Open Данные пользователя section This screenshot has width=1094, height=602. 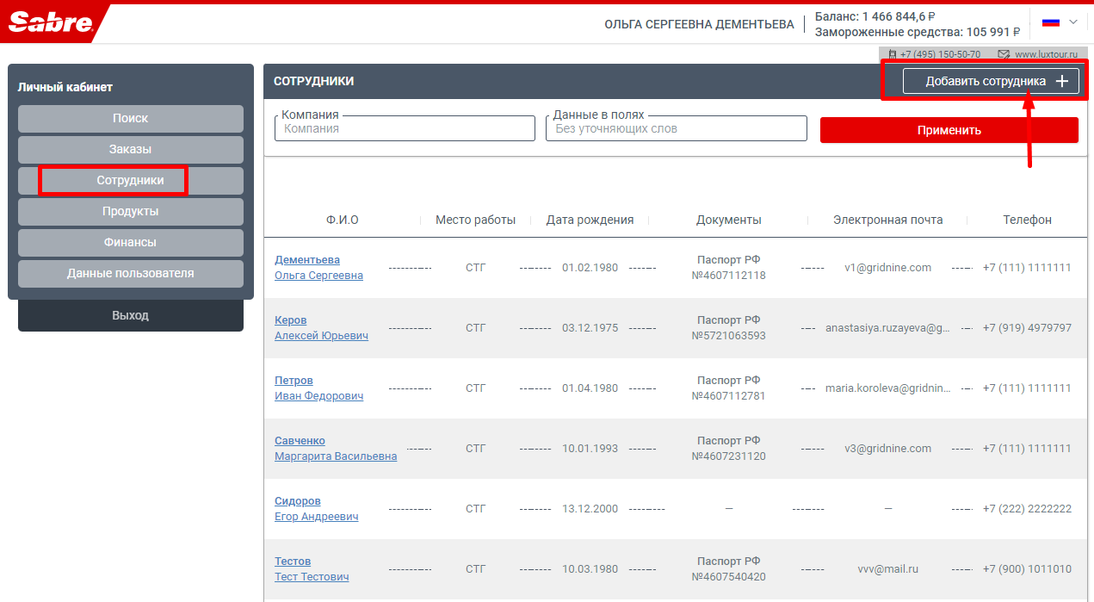point(131,274)
